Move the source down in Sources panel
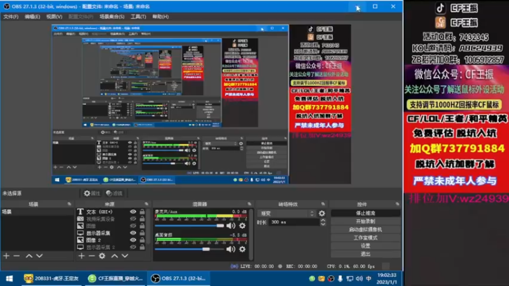This screenshot has height=286, width=509. tap(125, 256)
